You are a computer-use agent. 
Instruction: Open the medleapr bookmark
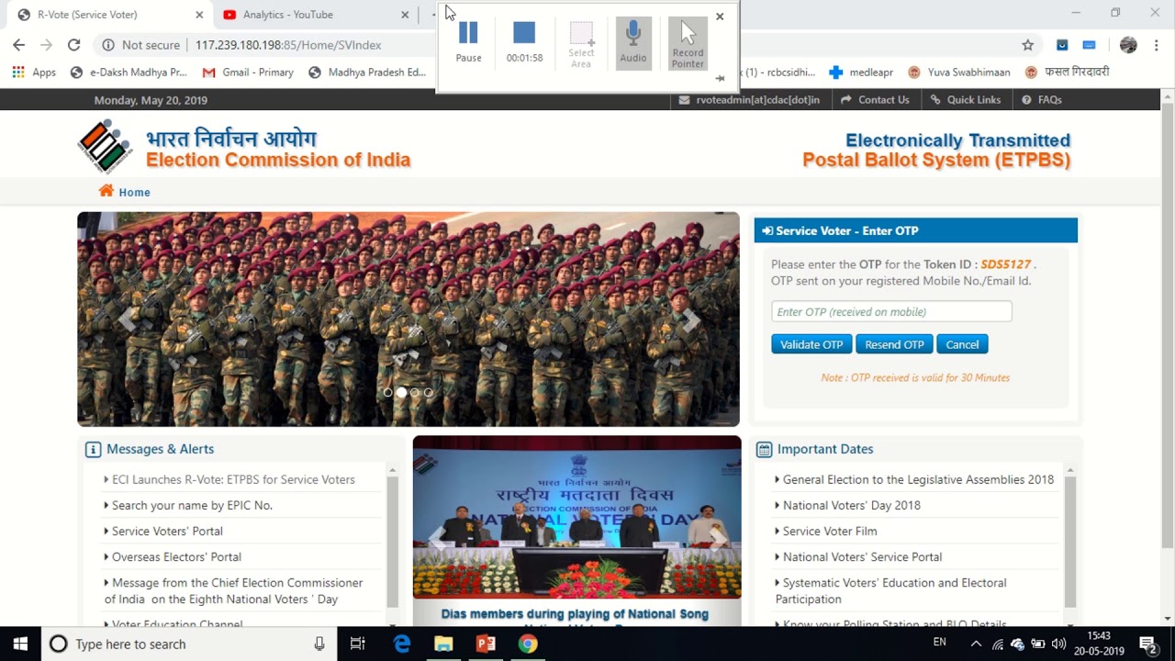(861, 73)
